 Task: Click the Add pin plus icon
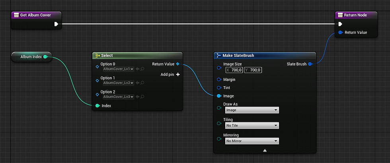178,74
